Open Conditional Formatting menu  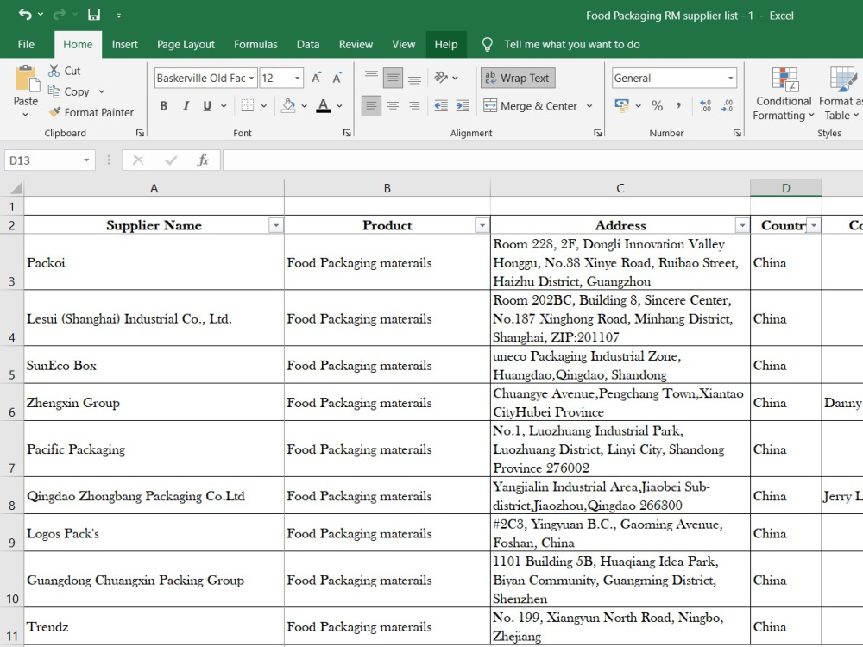pyautogui.click(x=784, y=92)
